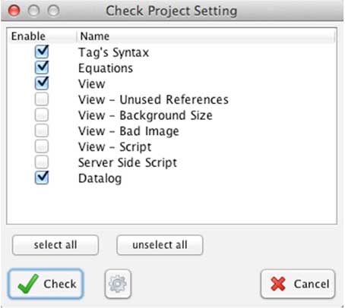
Task: Enable View – Unused References checkbox
Action: click(x=42, y=99)
